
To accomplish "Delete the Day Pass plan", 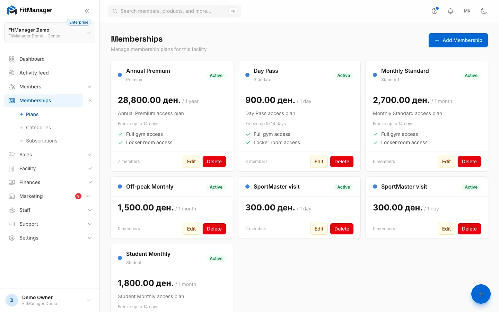I will 342,162.
